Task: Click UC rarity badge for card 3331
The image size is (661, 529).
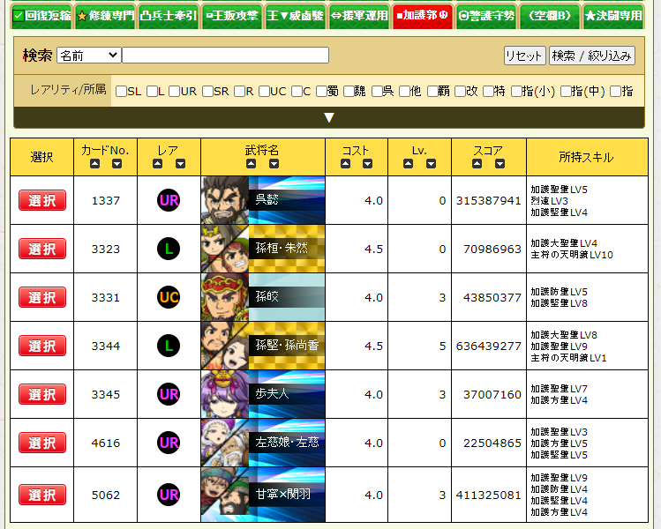Action: coord(169,297)
